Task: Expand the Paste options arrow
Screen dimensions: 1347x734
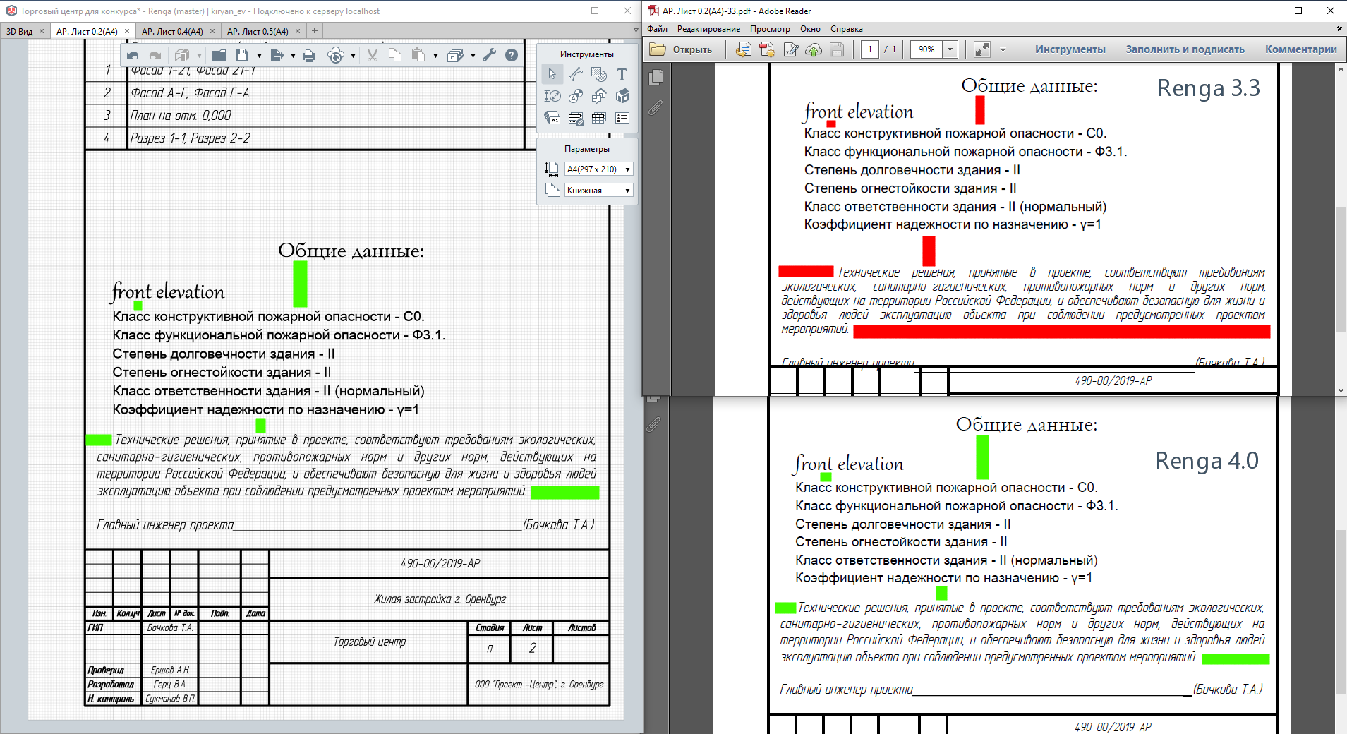Action: [435, 56]
